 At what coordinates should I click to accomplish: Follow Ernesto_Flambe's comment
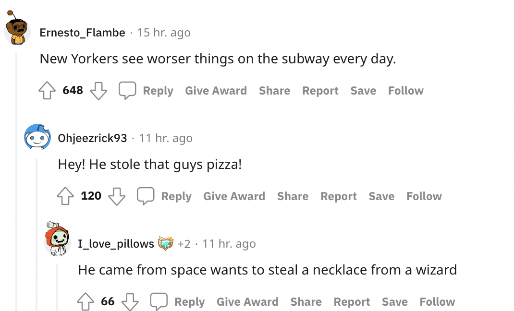pyautogui.click(x=406, y=91)
